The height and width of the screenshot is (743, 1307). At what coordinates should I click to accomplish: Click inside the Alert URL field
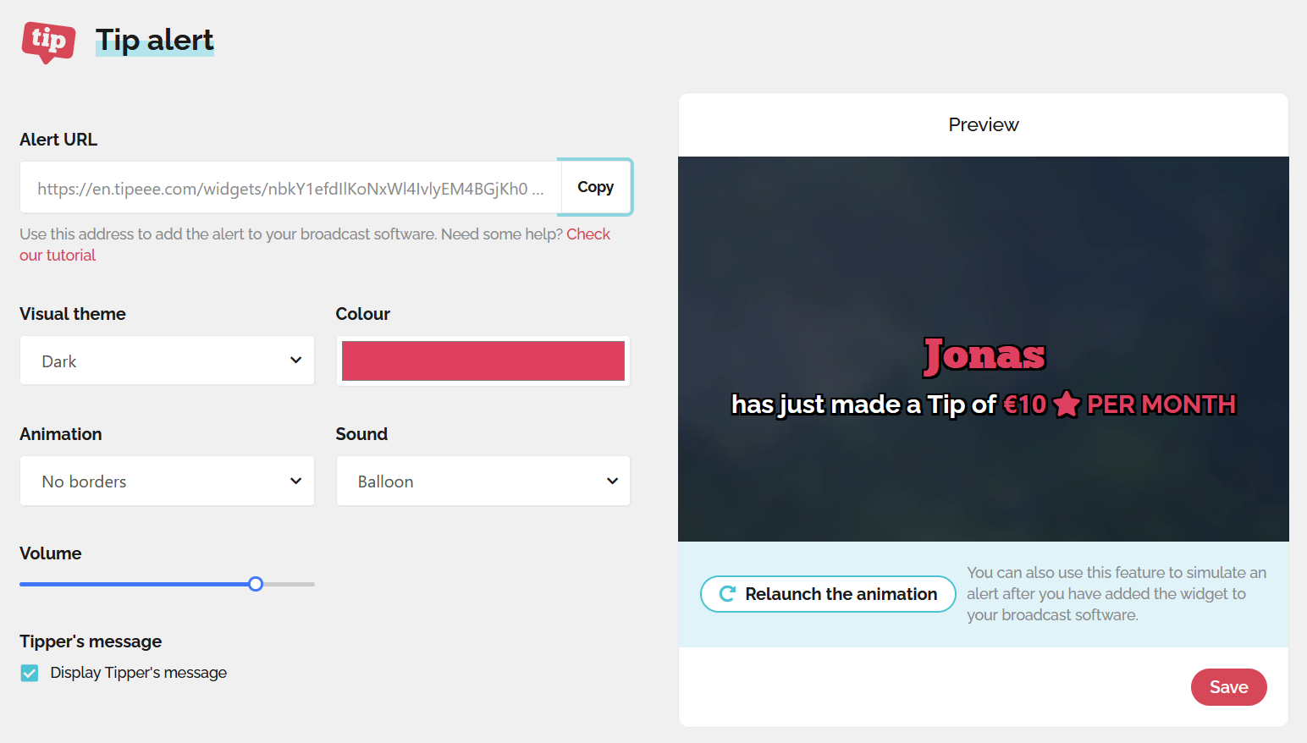(290, 188)
